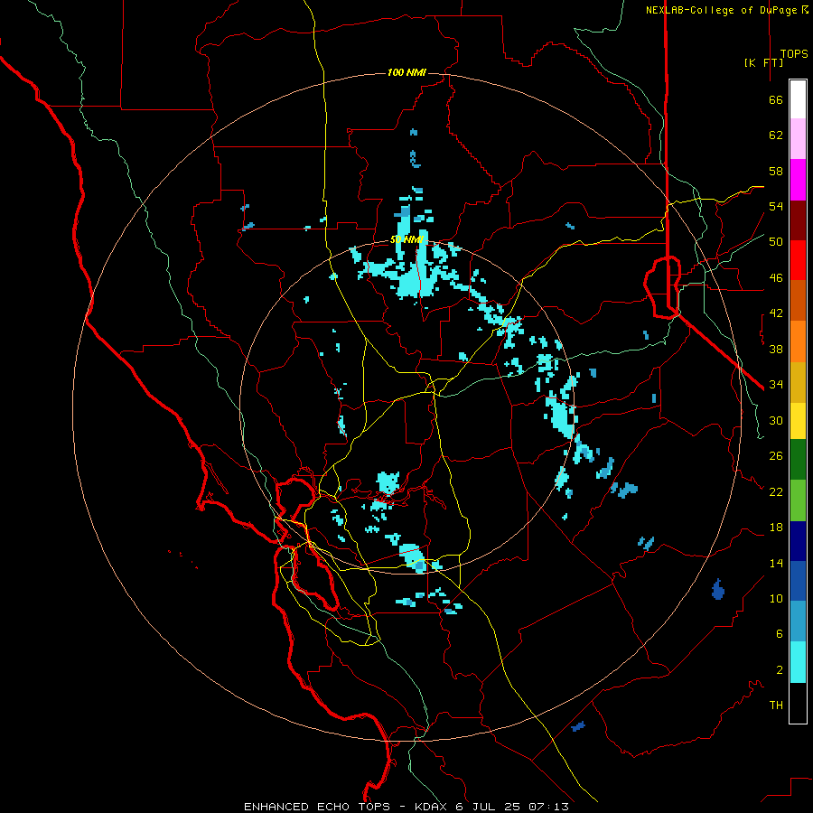Click the medium blue legend swatch

coord(798,581)
